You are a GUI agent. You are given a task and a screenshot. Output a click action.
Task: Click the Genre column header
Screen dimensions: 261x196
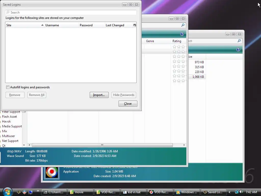coord(158,41)
